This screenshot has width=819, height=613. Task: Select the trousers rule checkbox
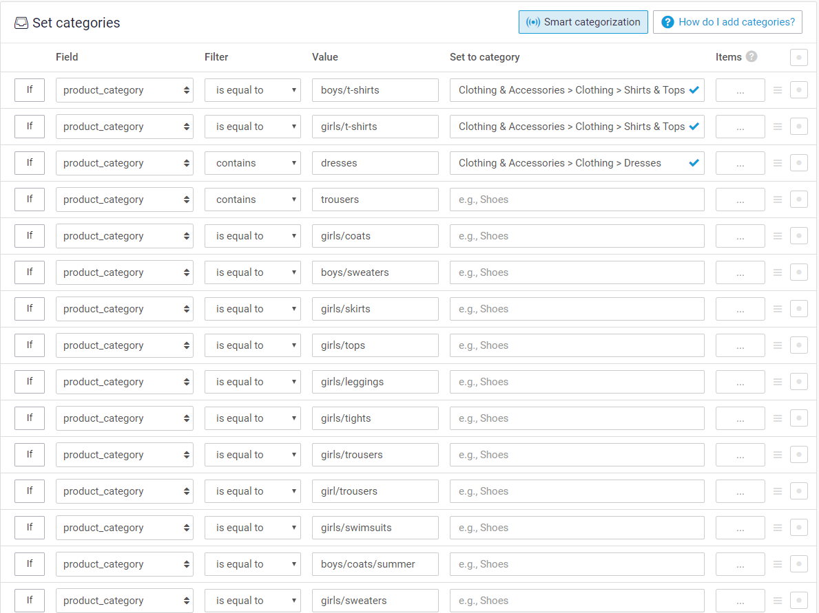(x=798, y=200)
